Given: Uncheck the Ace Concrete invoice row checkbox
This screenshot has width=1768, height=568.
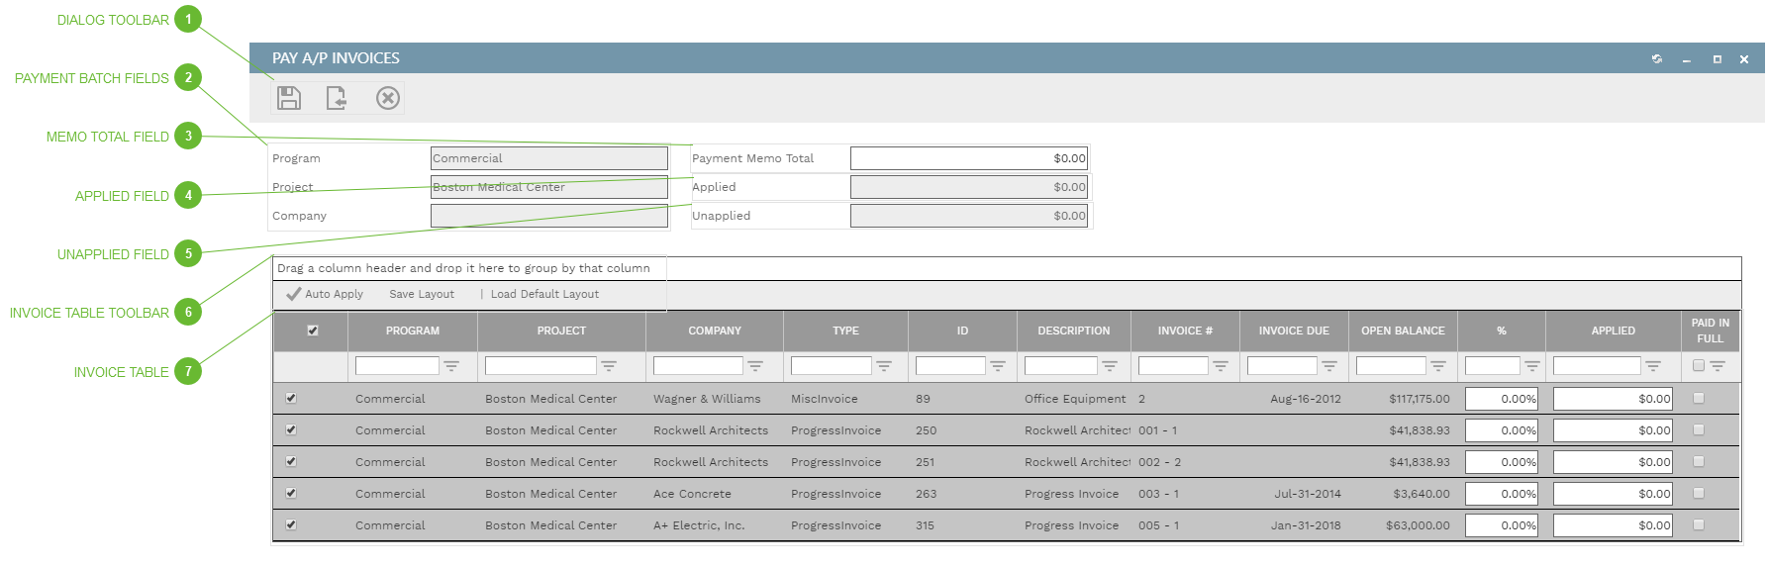Looking at the screenshot, I should [291, 493].
